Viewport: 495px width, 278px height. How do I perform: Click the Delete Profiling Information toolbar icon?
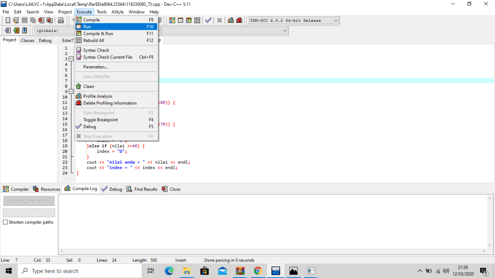pos(239,20)
